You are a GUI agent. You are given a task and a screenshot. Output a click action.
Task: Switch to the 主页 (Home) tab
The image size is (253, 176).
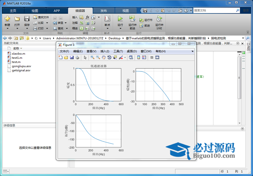pos(13,11)
